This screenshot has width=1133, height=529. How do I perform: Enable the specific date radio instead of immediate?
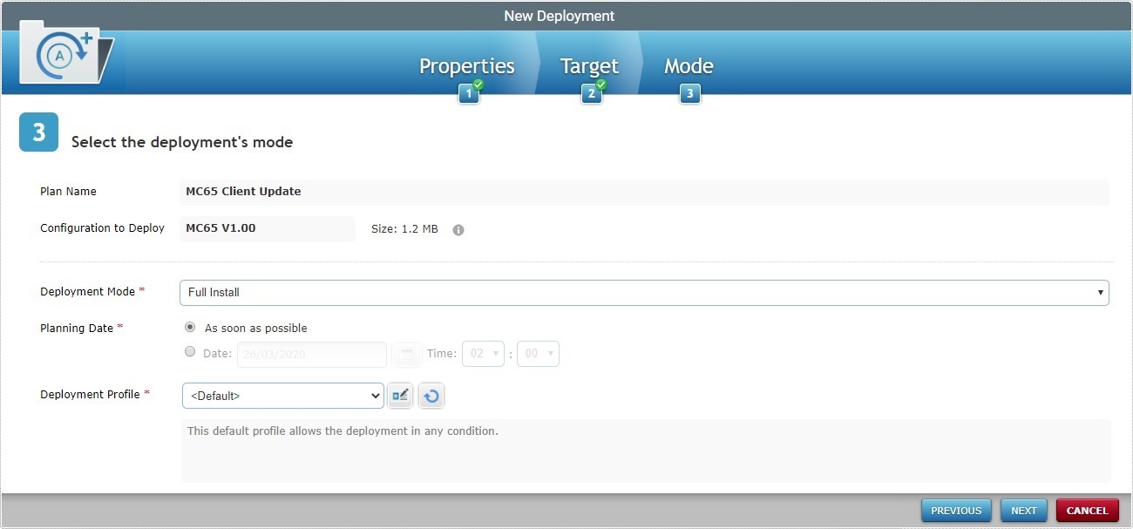(x=190, y=351)
